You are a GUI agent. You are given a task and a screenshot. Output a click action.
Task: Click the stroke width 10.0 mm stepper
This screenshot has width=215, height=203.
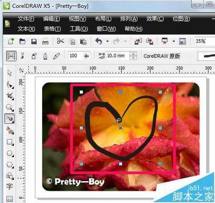[134, 56]
